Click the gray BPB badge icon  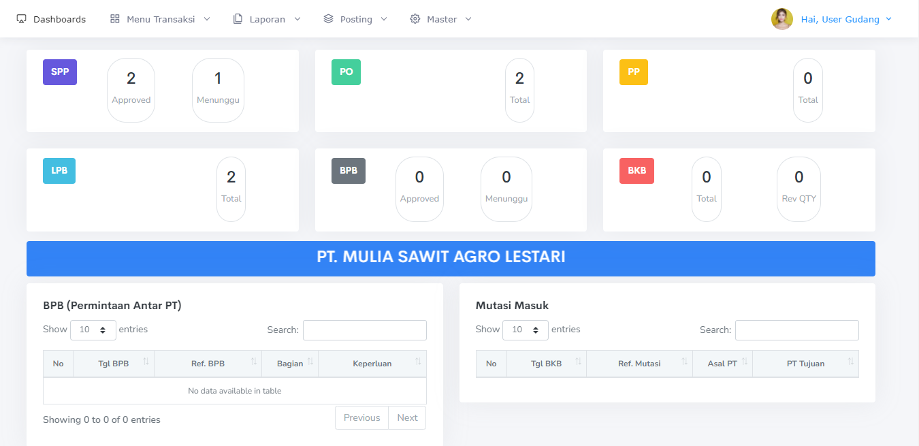349,171
